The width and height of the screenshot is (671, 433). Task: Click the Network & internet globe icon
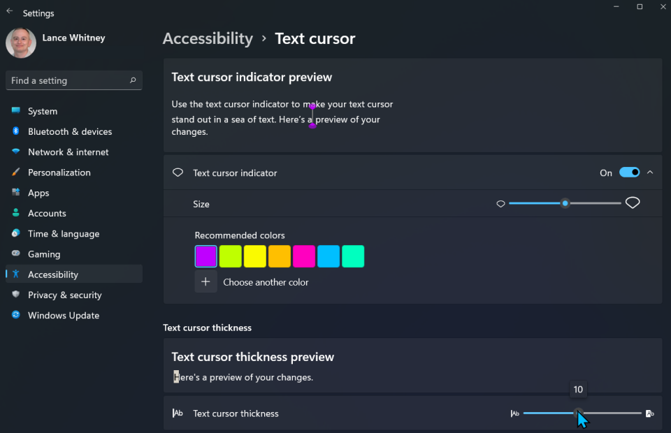coord(17,152)
